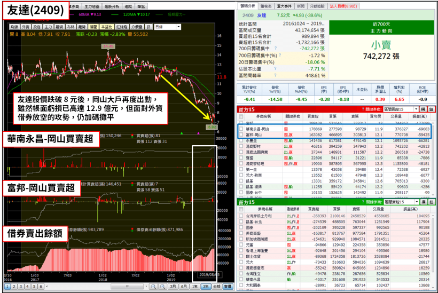Toggle the 紅綠燈 indicator button
The width and height of the screenshot is (438, 293).
click(x=122, y=27)
